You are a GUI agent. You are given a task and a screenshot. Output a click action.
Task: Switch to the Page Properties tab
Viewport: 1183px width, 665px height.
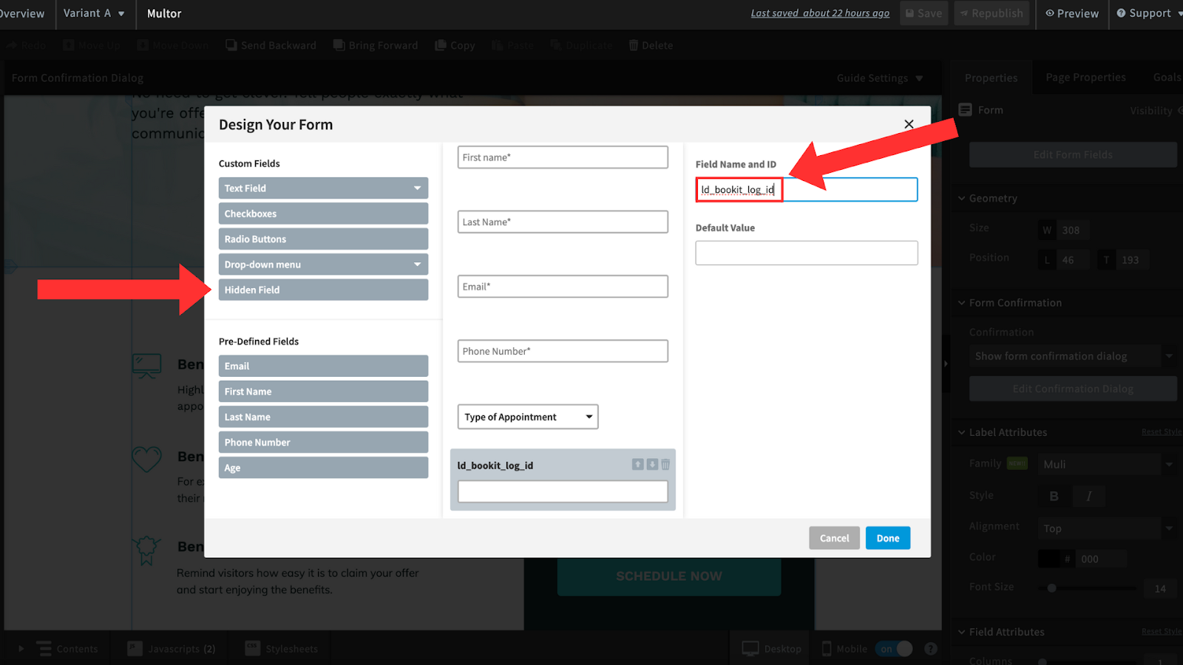coord(1085,78)
